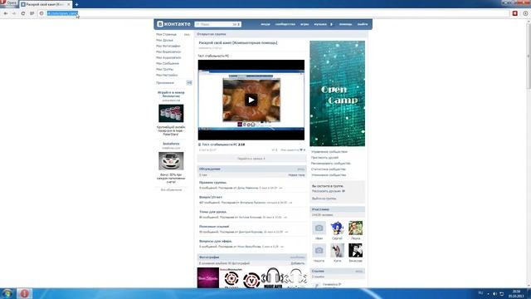531x299 pixels.
Task: Open 'Мои Аудиозаписи' in left menu
Action: [x=168, y=57]
